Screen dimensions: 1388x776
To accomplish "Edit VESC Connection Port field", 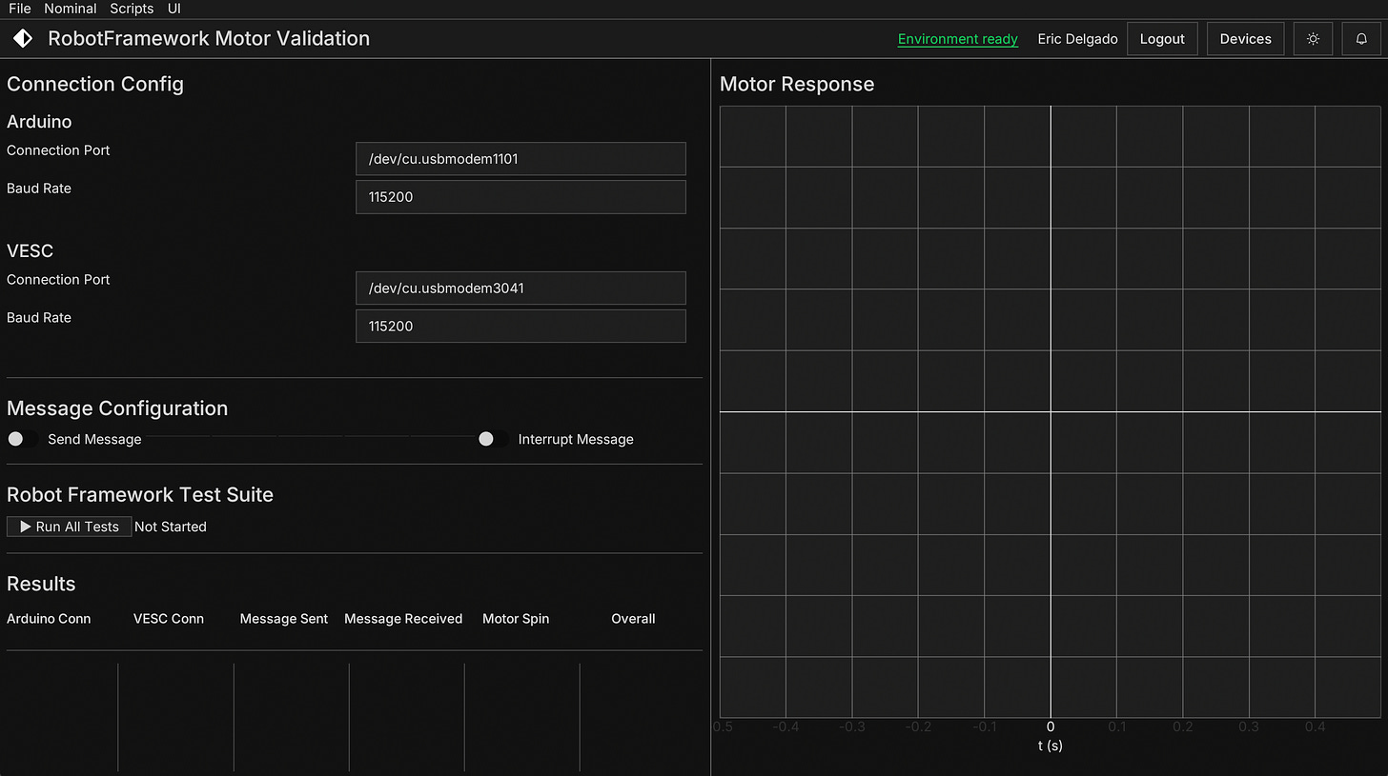I will 520,289.
